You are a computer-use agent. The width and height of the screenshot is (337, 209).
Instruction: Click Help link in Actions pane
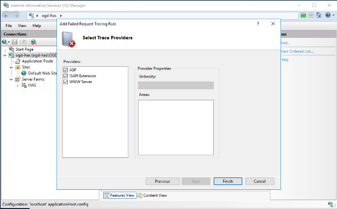tap(284, 60)
